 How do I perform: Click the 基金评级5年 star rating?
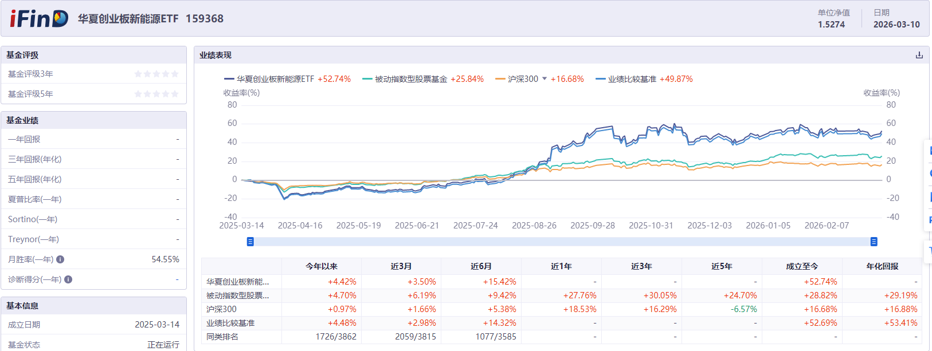click(156, 94)
